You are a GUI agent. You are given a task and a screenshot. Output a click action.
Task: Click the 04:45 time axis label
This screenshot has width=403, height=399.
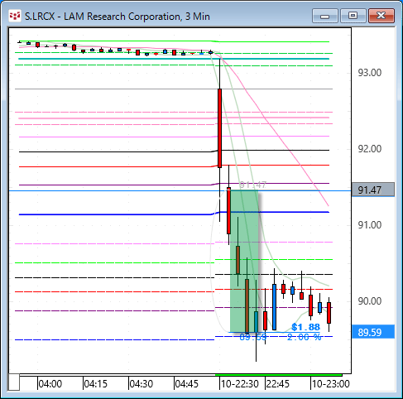click(x=187, y=384)
